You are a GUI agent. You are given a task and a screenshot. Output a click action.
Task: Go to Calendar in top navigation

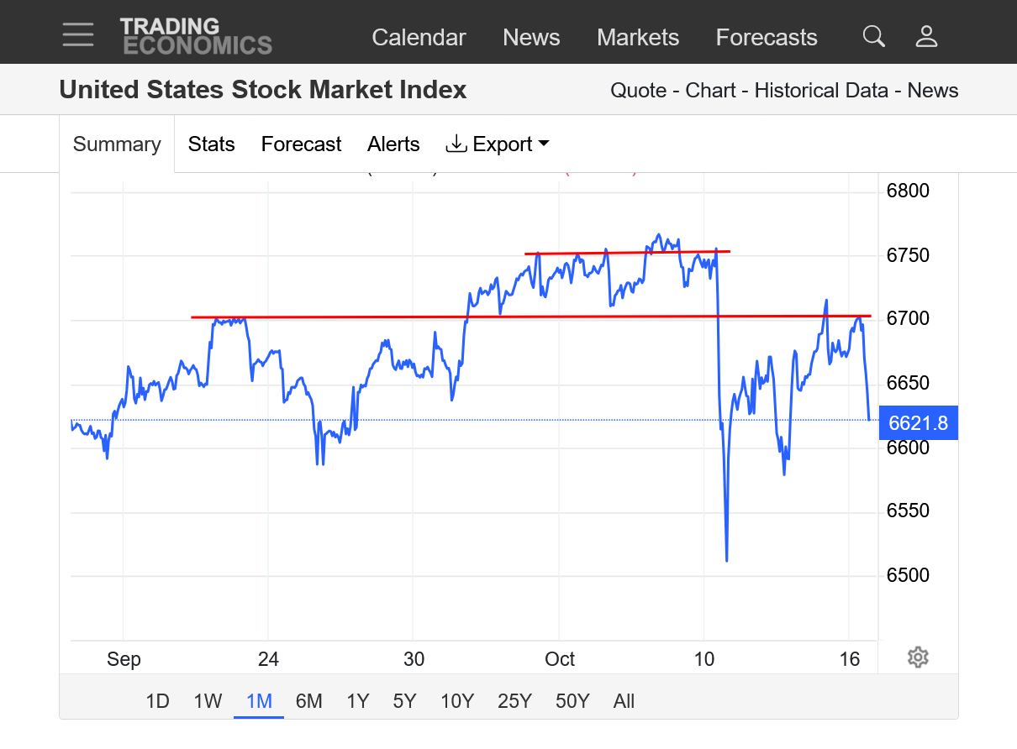[x=419, y=38]
